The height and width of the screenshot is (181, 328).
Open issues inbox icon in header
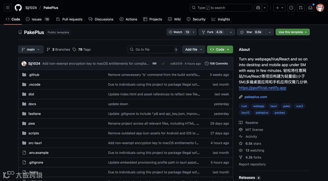click(x=291, y=8)
